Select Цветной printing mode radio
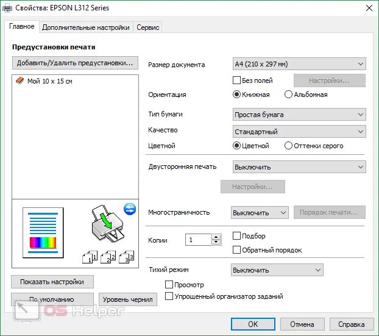379x336 pixels. [236, 146]
